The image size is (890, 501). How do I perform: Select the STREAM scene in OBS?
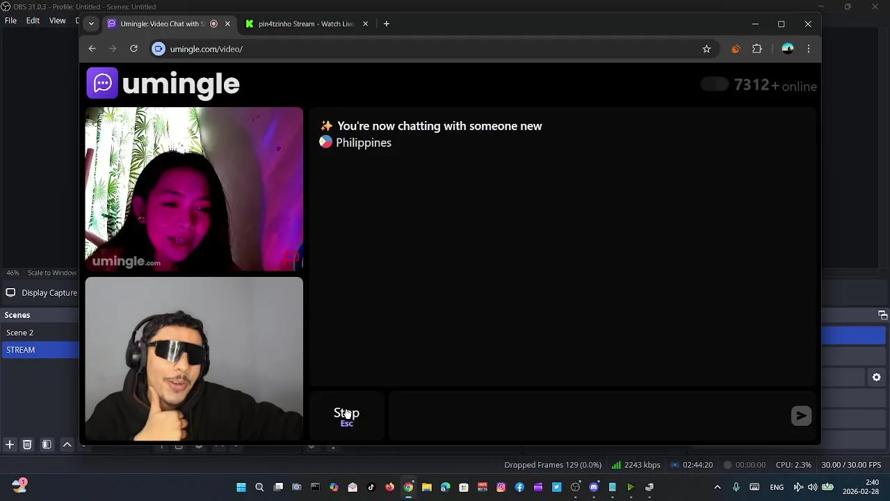[40, 350]
